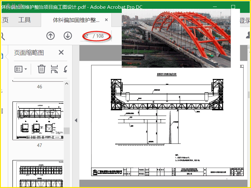Maximize the Acrobat window
The height and width of the screenshot is (188, 251).
[233, 7]
